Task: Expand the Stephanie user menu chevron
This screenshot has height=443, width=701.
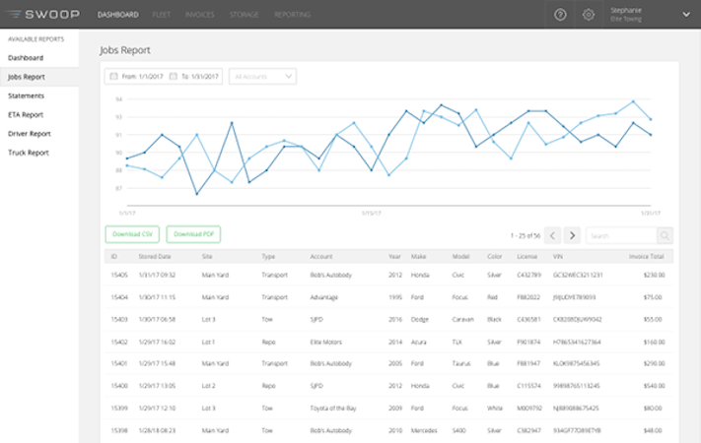Action: pyautogui.click(x=686, y=15)
